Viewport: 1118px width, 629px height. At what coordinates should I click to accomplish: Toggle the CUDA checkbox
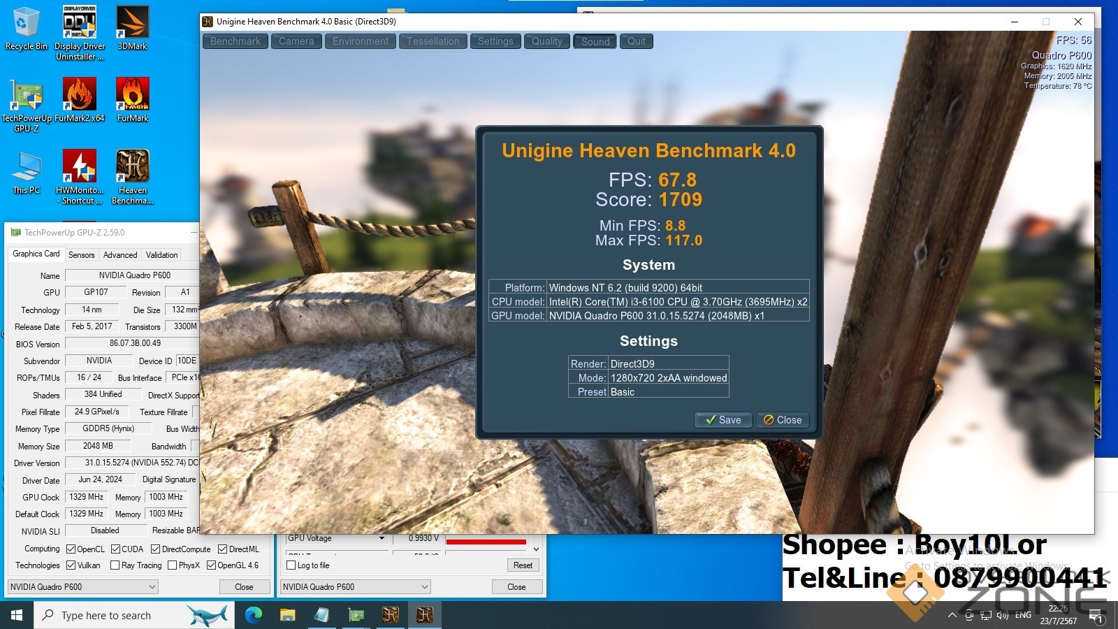click(x=116, y=549)
